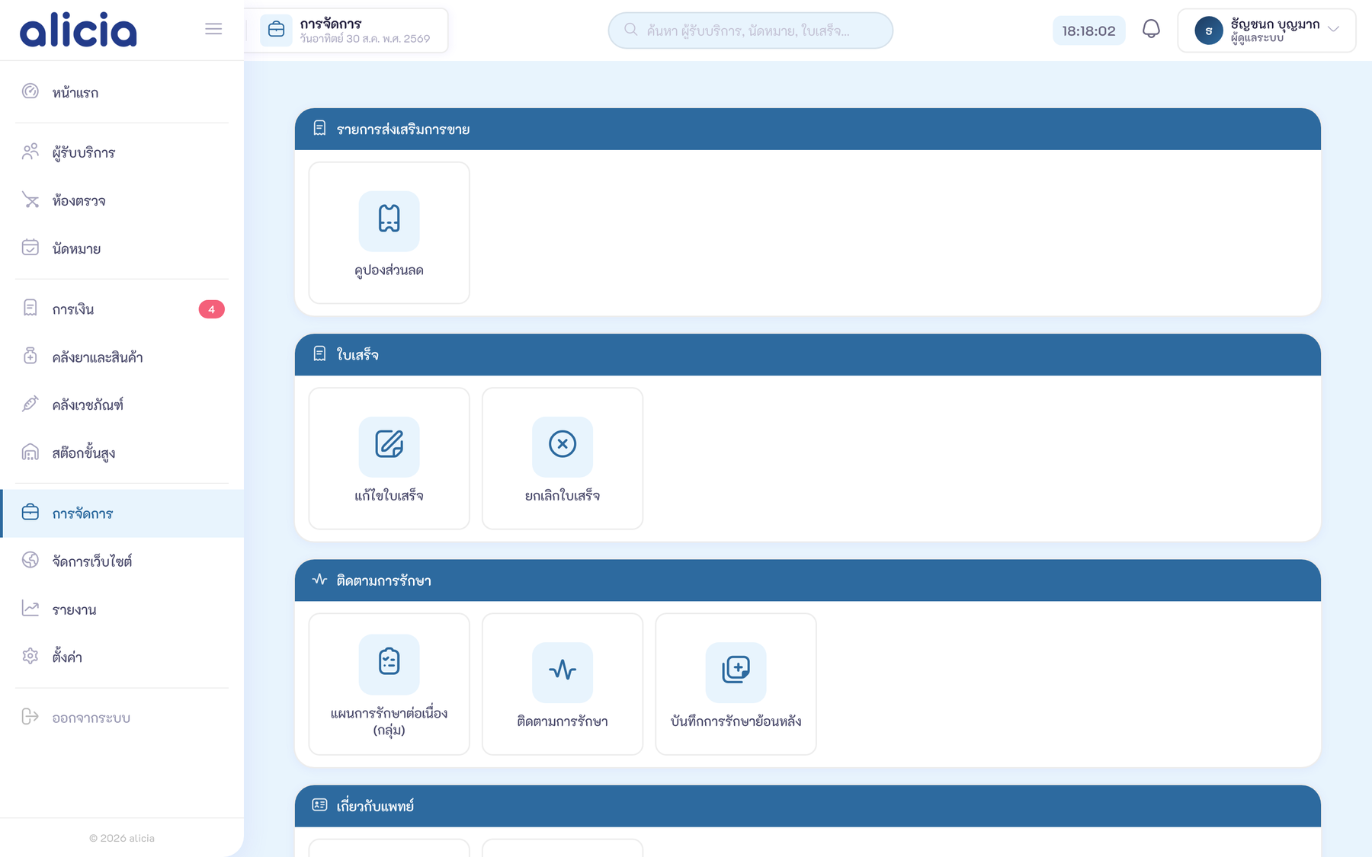
Task: Open the คูปองส่วนลด card
Action: pos(389,232)
